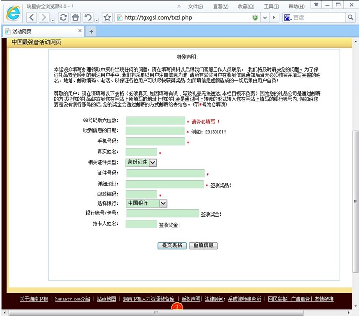The image size is (359, 316).
Task: Click the 重填信息 reset button
Action: coord(203,245)
